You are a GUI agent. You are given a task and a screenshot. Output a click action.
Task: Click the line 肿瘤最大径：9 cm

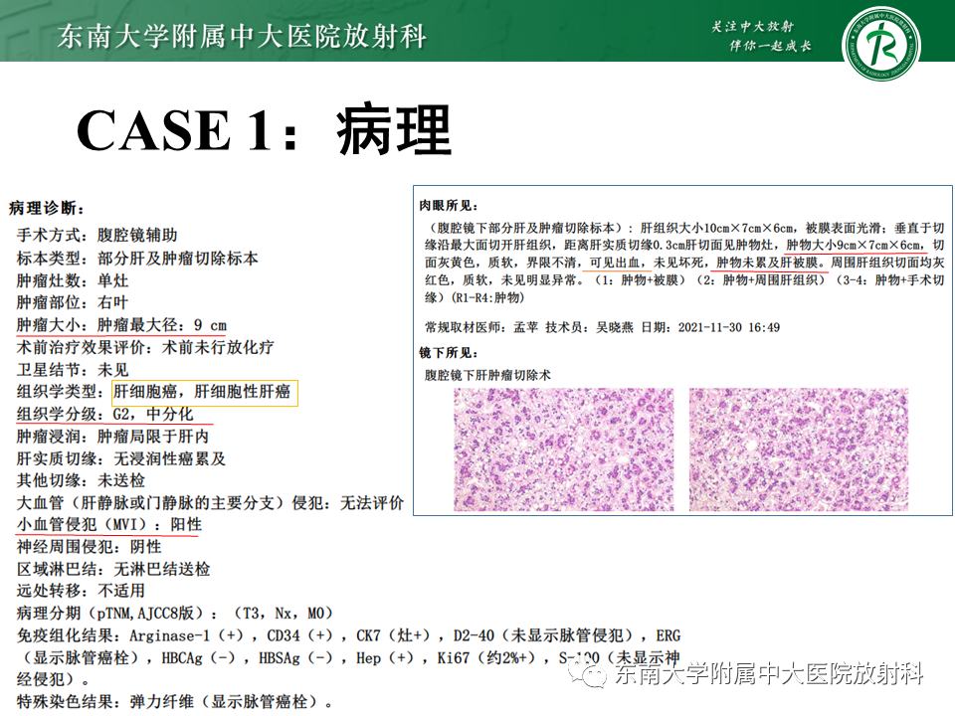pyautogui.click(x=162, y=325)
